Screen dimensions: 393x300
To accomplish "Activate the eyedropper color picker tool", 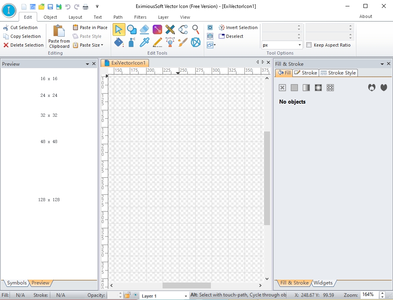I will point(144,42).
